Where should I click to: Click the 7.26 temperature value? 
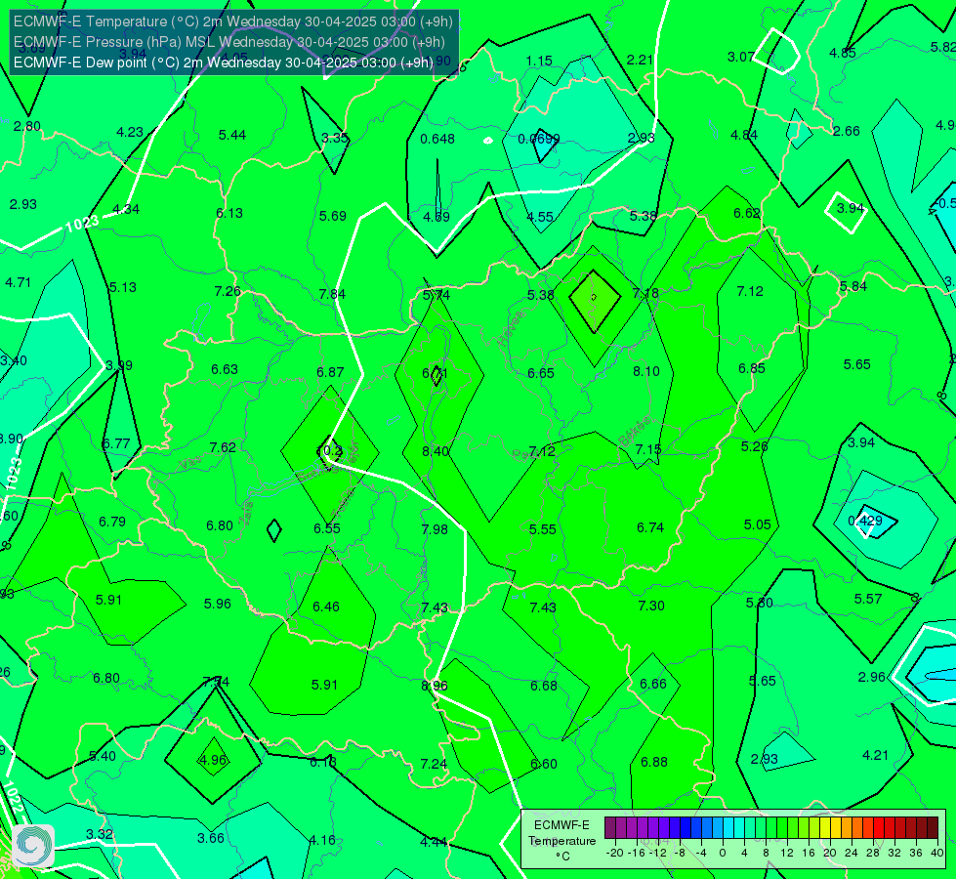click(228, 291)
